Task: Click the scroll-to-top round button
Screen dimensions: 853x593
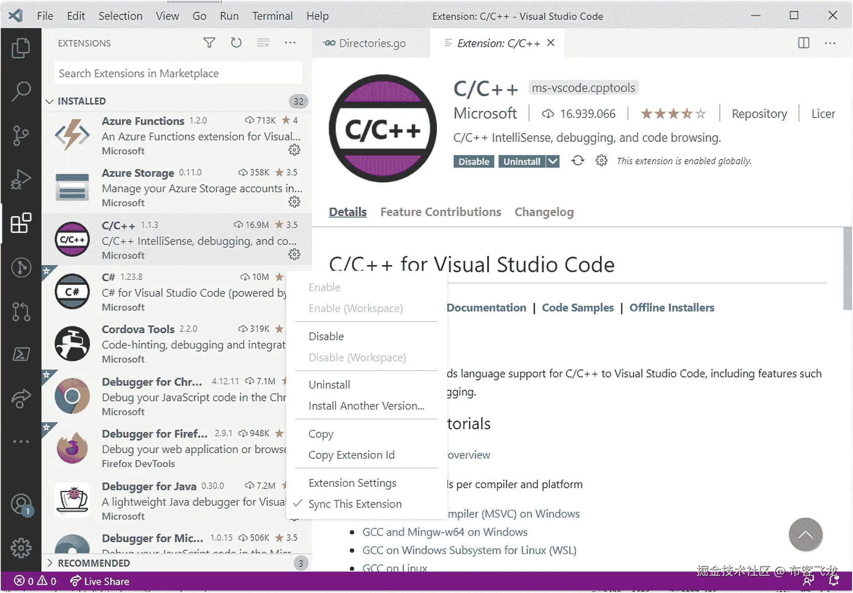Action: click(806, 534)
